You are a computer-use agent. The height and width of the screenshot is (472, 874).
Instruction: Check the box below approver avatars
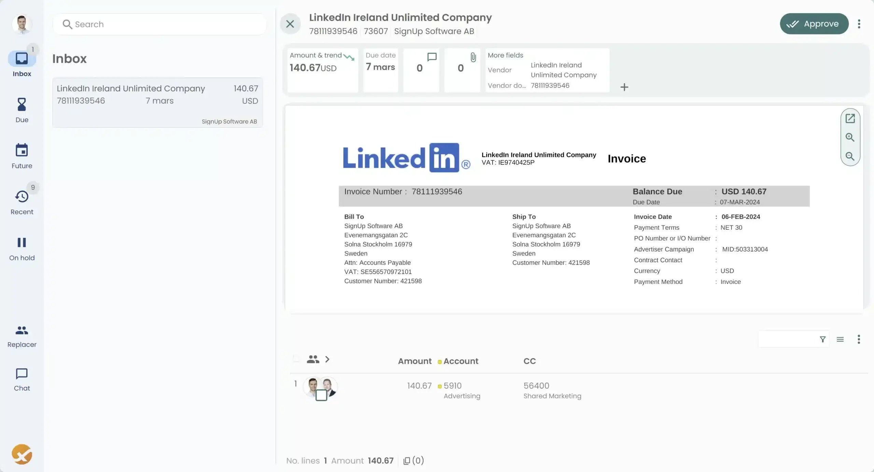(321, 395)
